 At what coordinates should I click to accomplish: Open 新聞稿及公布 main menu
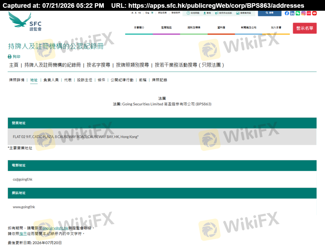(x=248, y=28)
